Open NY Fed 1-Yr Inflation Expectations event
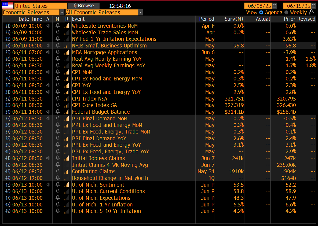The height and width of the screenshot is (226, 318). (x=114, y=39)
